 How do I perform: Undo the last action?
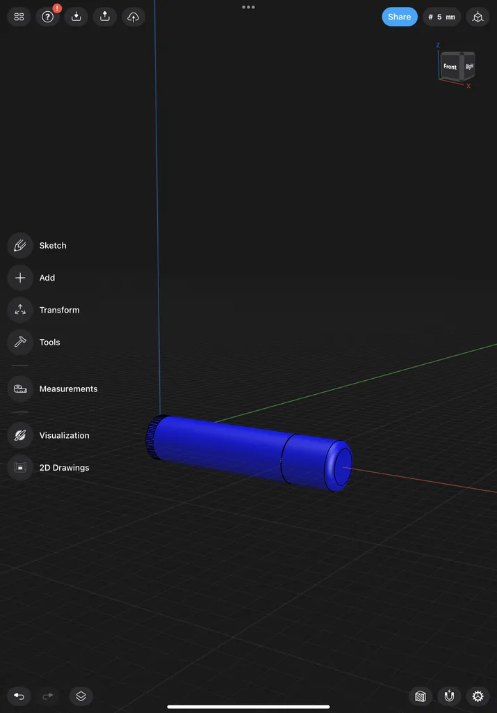click(19, 696)
